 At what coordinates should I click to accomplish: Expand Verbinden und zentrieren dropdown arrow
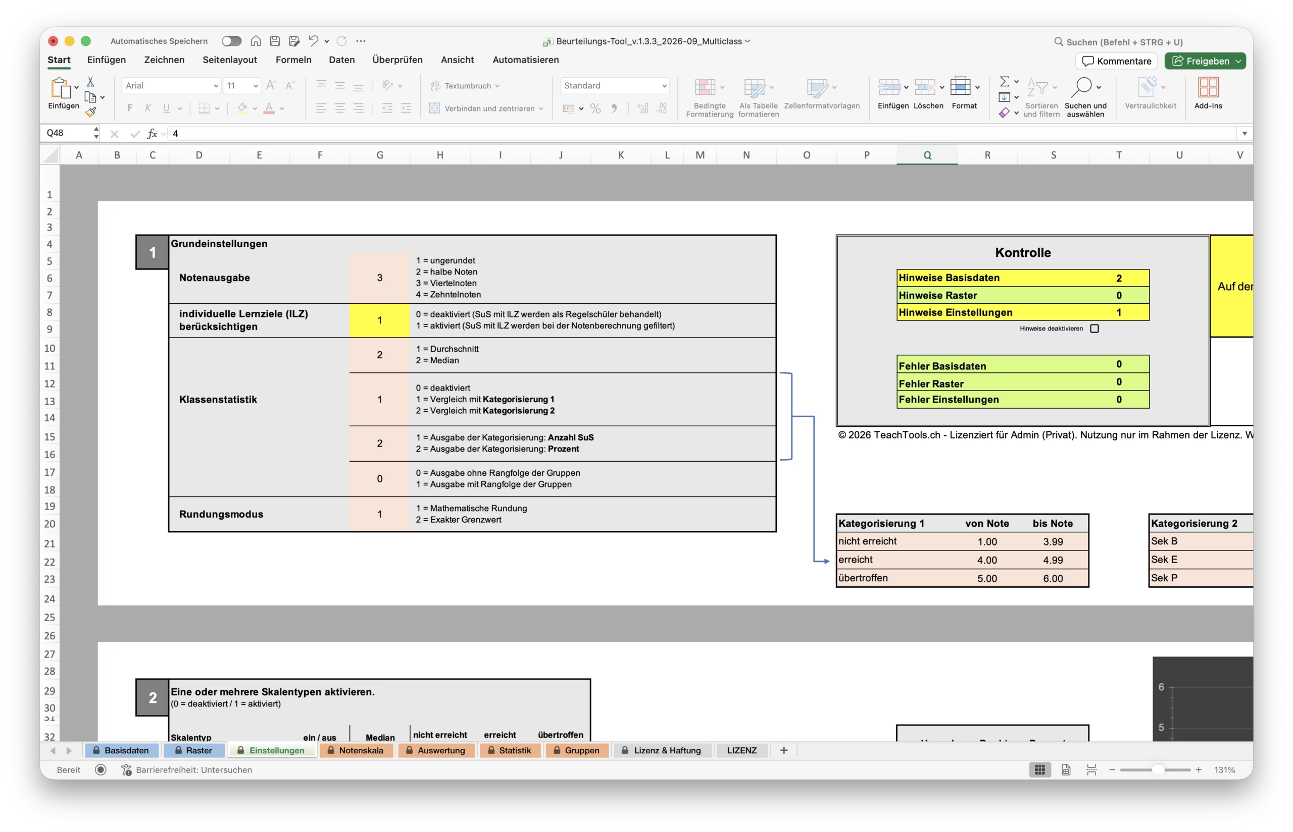[x=541, y=108]
